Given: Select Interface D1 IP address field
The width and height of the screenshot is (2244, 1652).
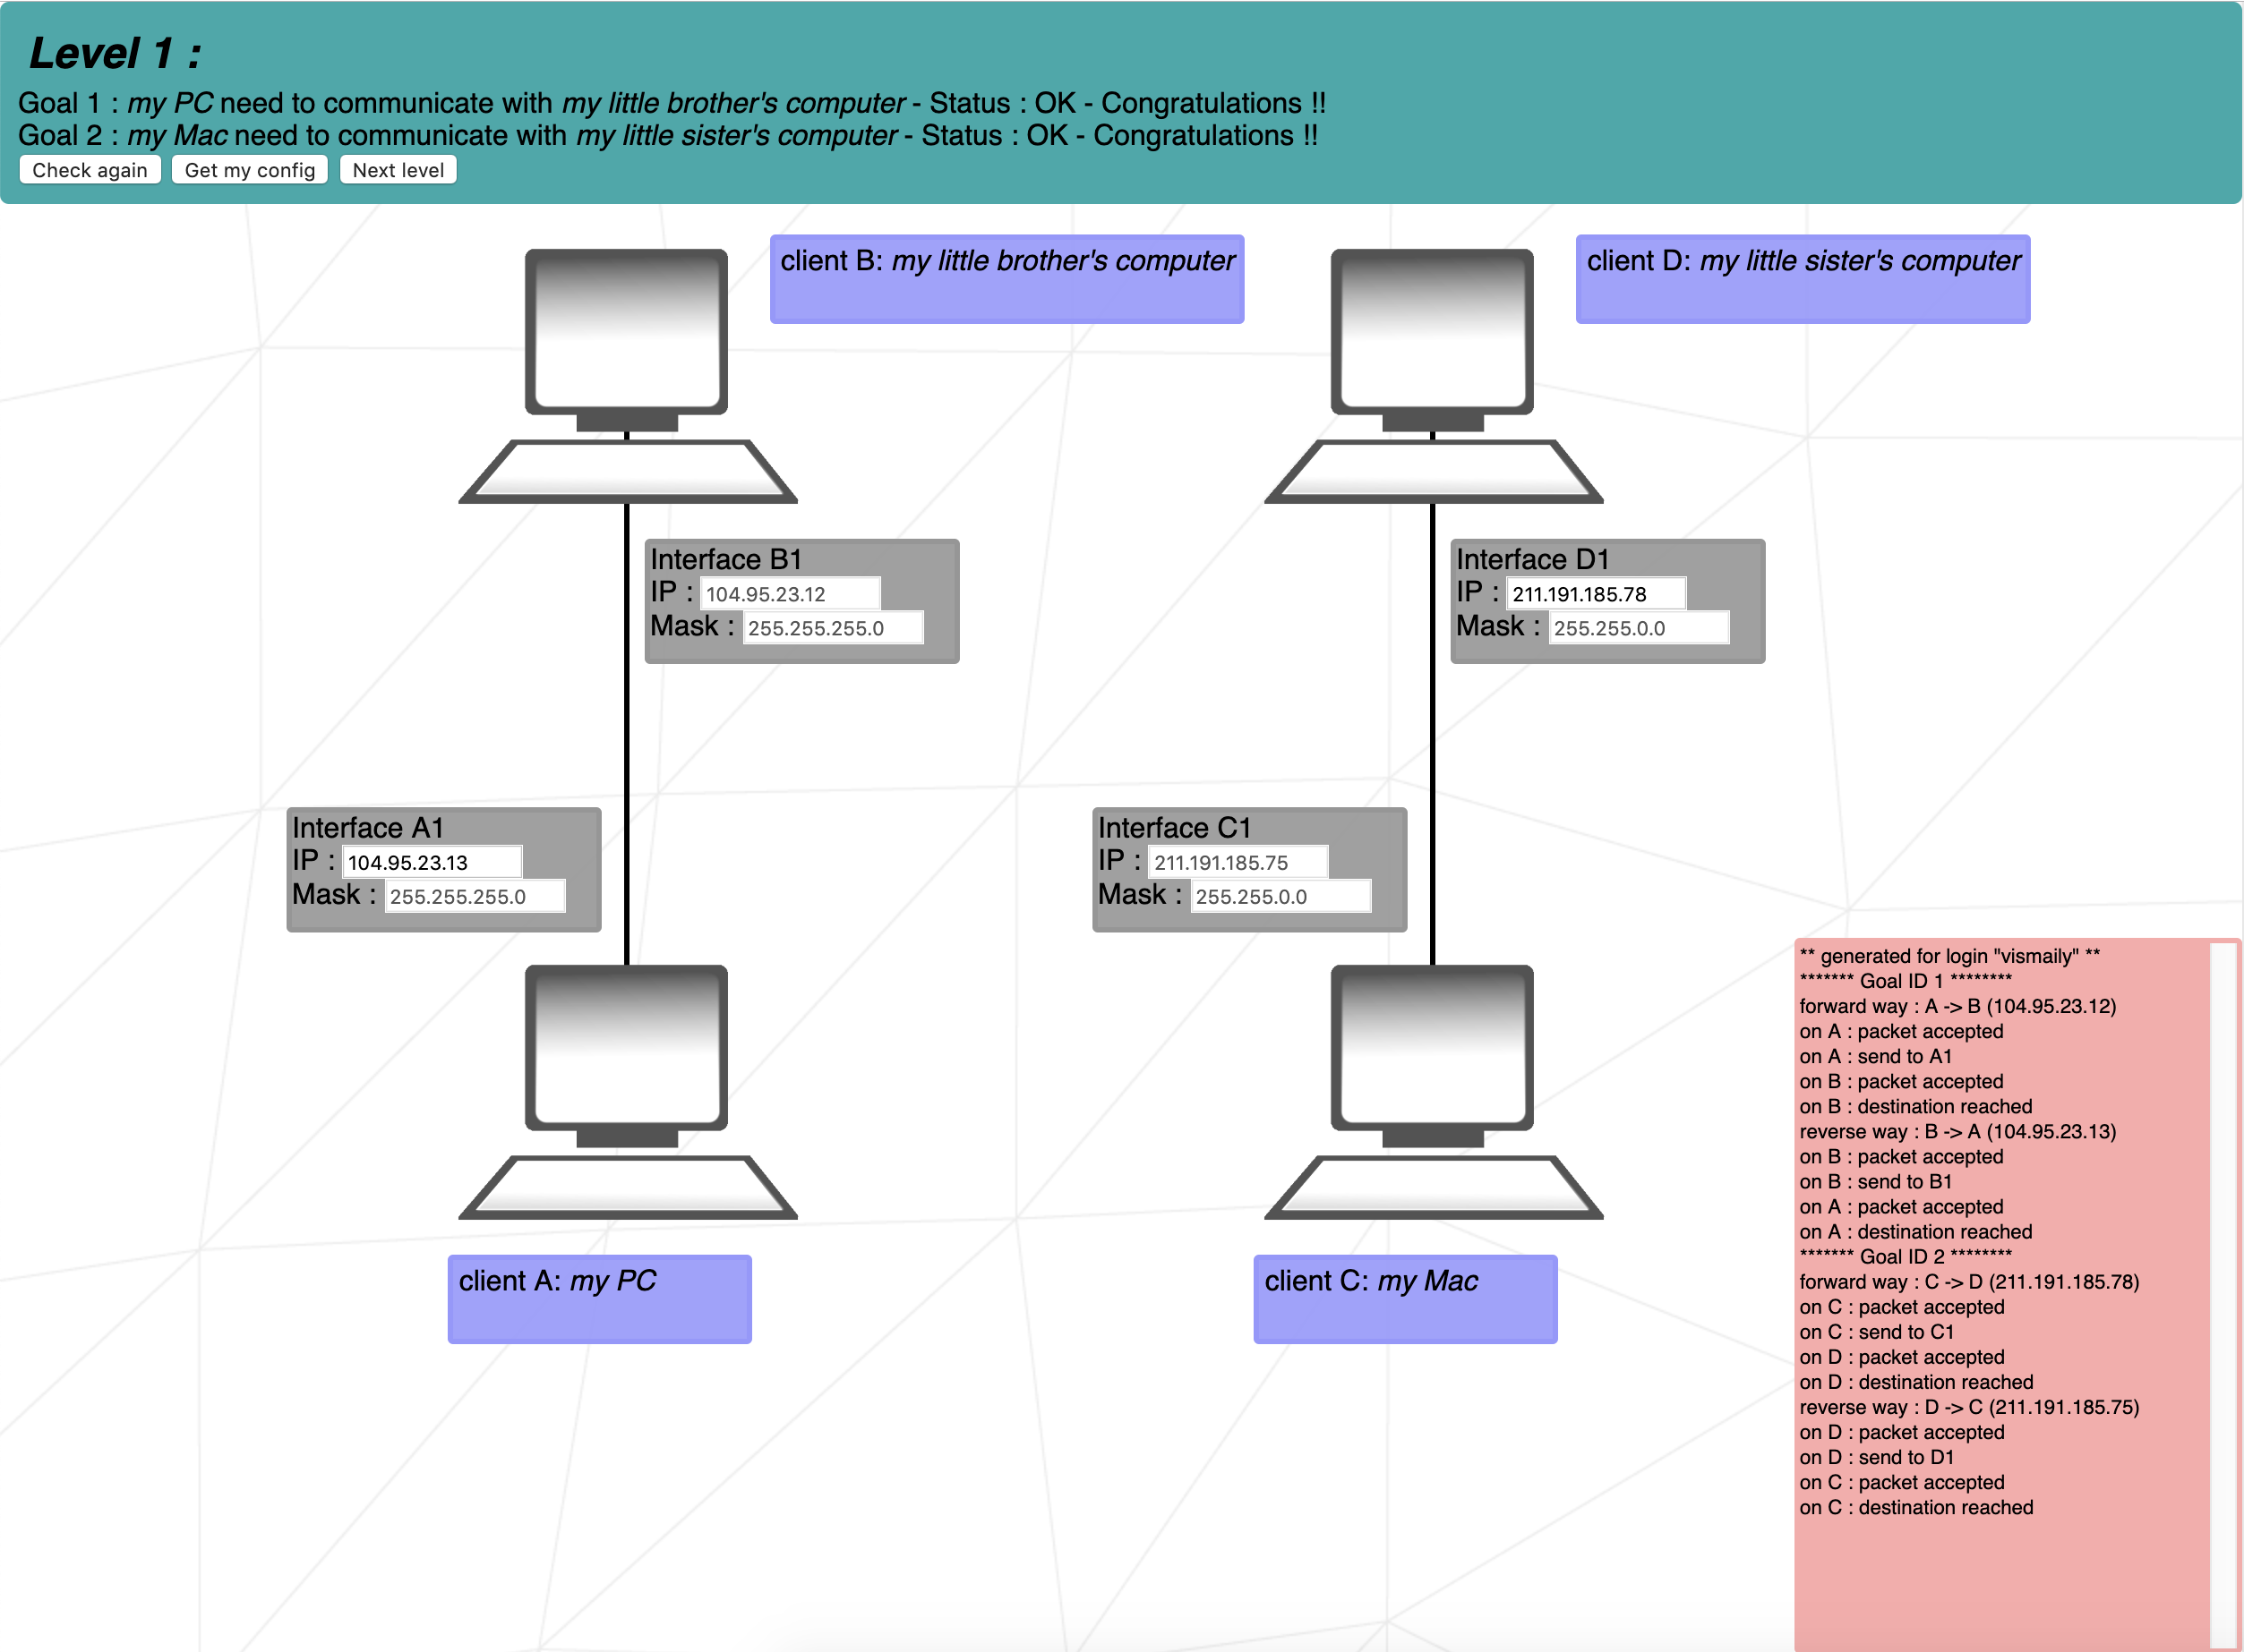Looking at the screenshot, I should coord(1603,592).
